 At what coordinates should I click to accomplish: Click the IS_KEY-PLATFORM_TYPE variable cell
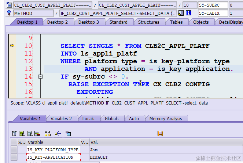(x=53, y=150)
